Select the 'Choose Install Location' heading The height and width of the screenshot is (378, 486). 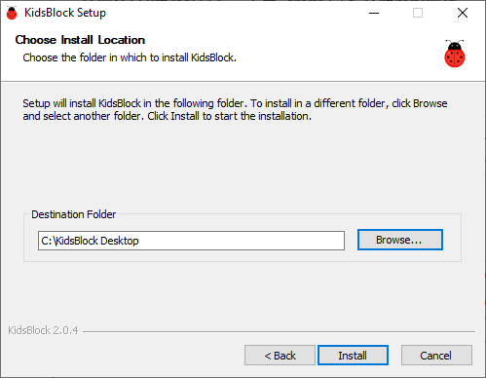[80, 40]
